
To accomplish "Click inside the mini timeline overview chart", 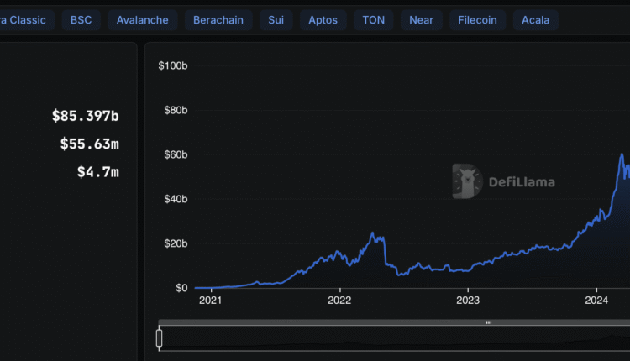I will (x=378, y=339).
